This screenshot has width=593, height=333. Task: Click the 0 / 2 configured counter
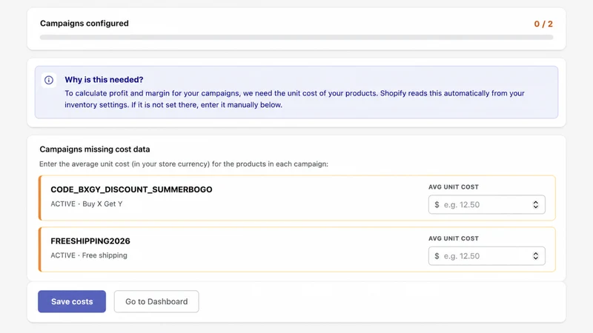point(543,24)
